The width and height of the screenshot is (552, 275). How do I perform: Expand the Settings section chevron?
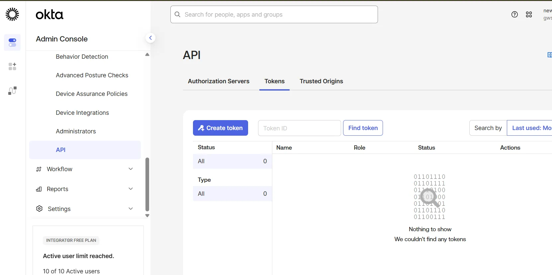[x=131, y=209]
